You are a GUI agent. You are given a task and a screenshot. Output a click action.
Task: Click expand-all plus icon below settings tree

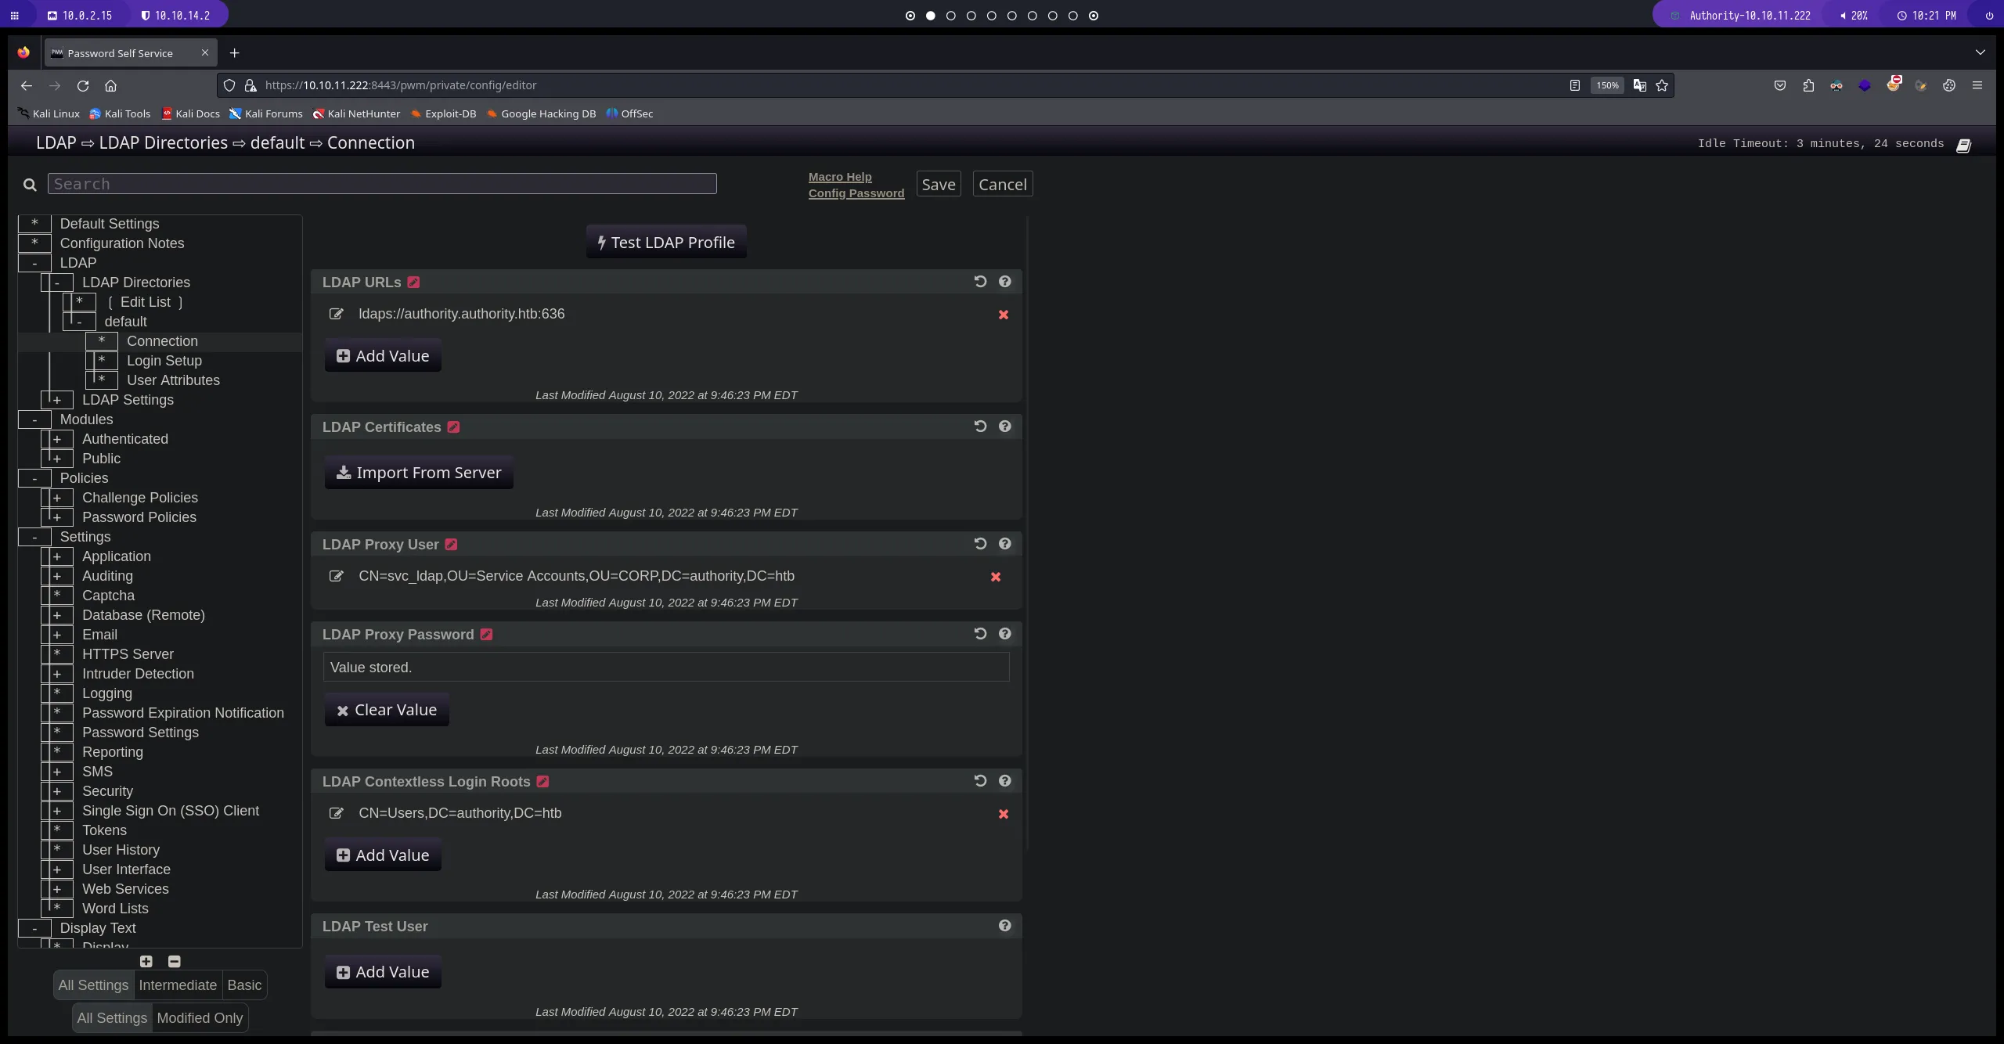[x=146, y=961]
